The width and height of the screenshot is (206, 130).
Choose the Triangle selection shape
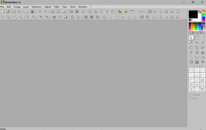point(197,75)
